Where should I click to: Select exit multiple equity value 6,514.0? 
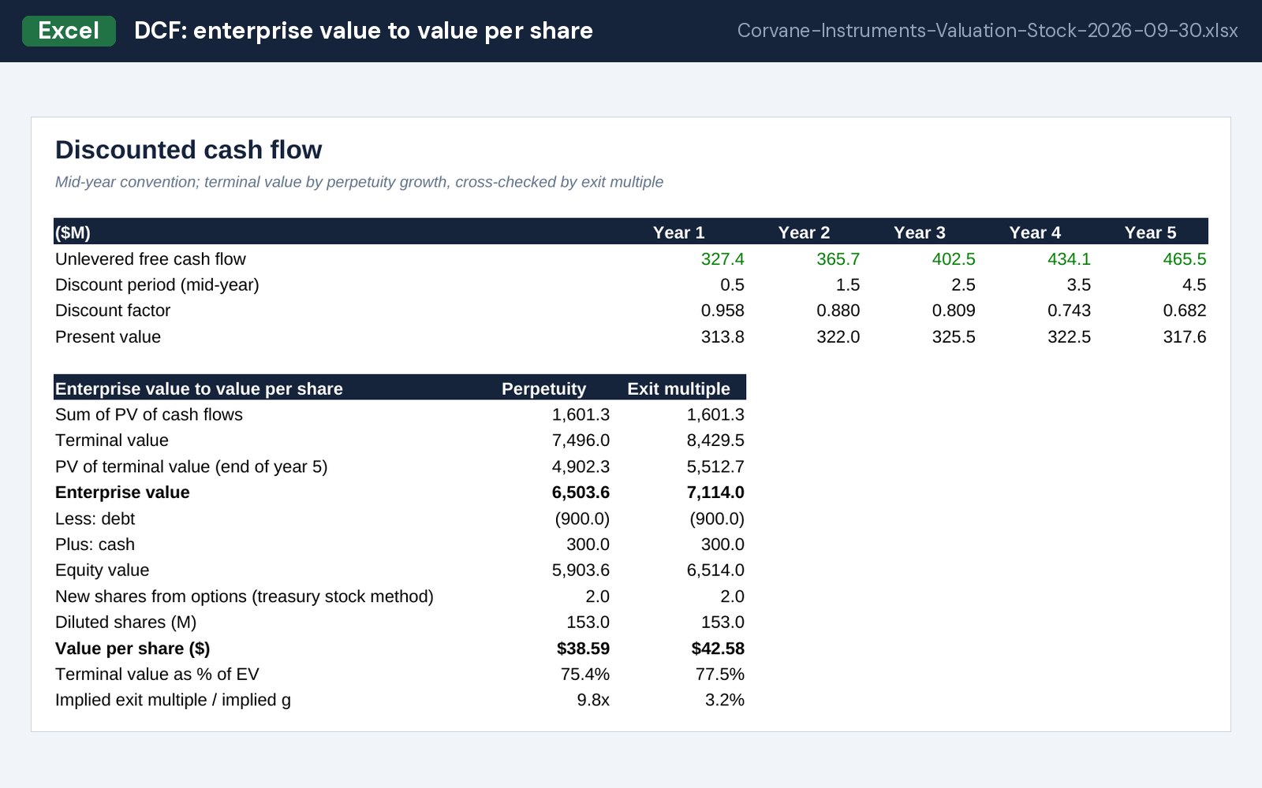pyautogui.click(x=715, y=570)
